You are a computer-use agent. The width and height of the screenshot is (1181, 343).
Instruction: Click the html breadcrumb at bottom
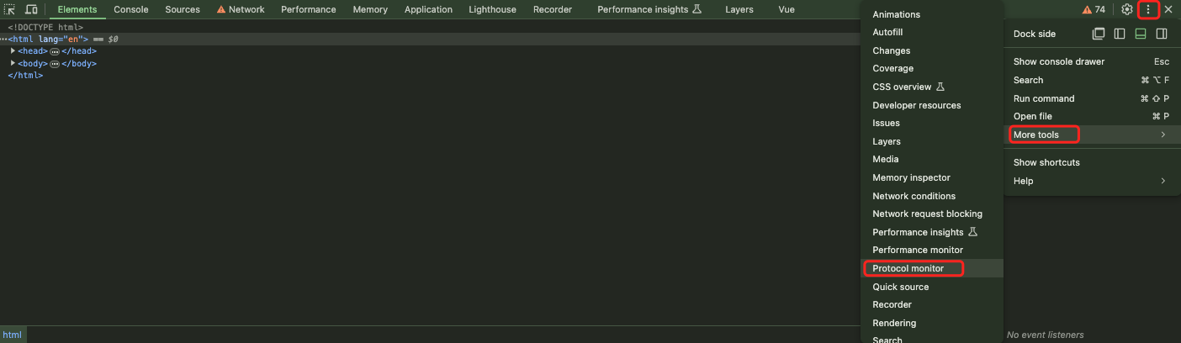[12, 335]
